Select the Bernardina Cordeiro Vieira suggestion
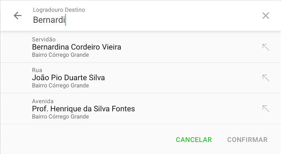This screenshot has width=281, height=154. (x=140, y=47)
